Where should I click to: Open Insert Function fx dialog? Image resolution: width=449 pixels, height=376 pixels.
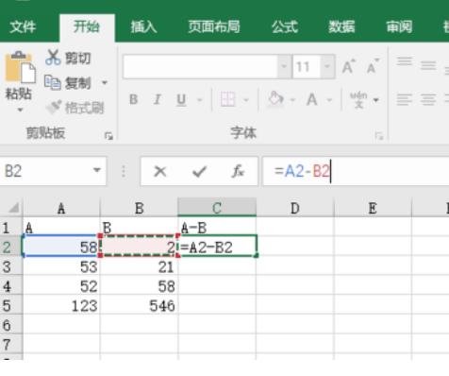click(x=238, y=172)
